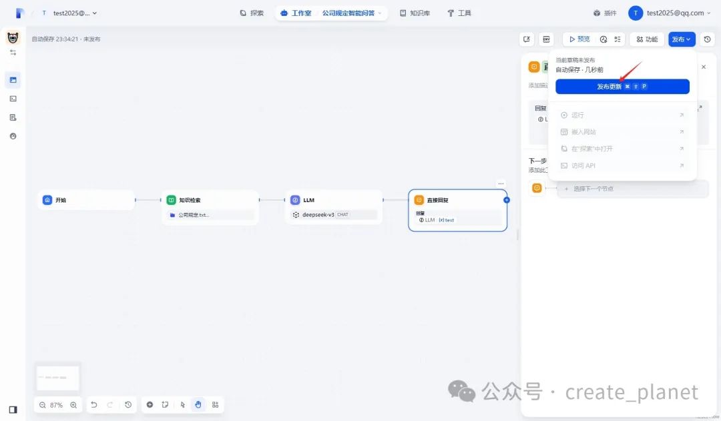
Task: Open the organize nodes layout icon
Action: [215, 404]
